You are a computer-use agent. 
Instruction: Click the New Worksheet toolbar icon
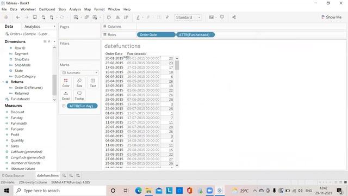click(76, 17)
